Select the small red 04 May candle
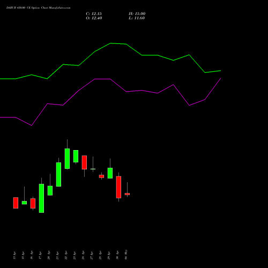This screenshot has width=268, height=268. pyautogui.click(x=127, y=194)
